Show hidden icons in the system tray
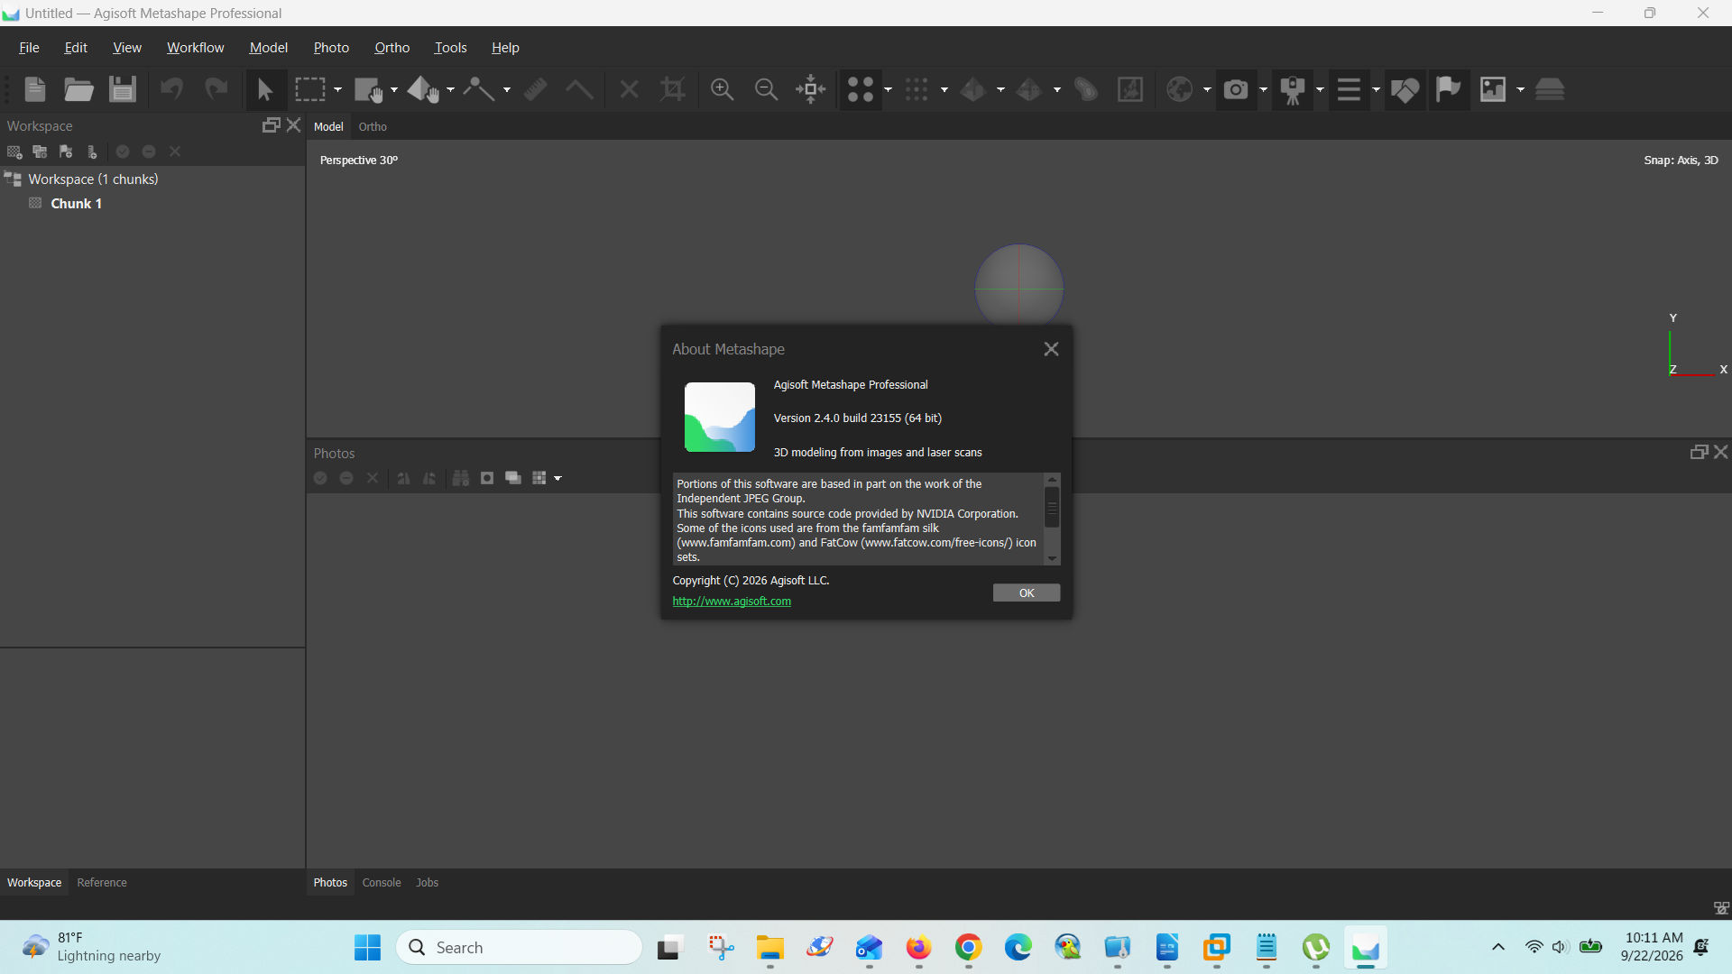 coord(1498,947)
